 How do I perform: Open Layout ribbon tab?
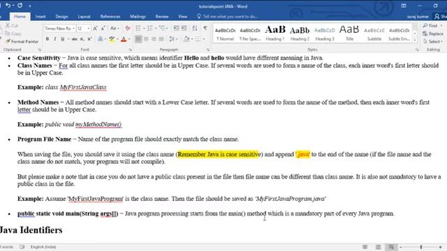(x=84, y=17)
